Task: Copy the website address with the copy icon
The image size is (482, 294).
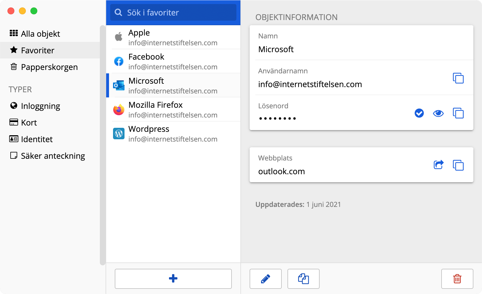Action: point(458,165)
